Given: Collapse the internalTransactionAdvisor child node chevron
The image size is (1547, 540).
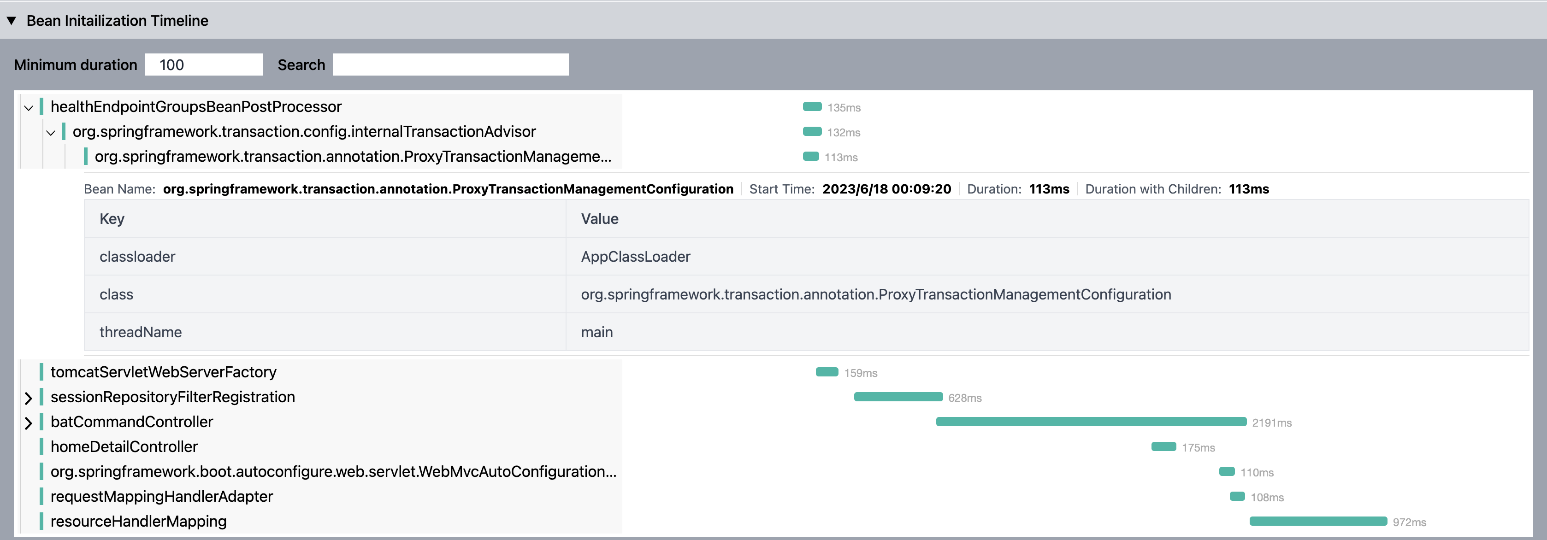Looking at the screenshot, I should (50, 133).
